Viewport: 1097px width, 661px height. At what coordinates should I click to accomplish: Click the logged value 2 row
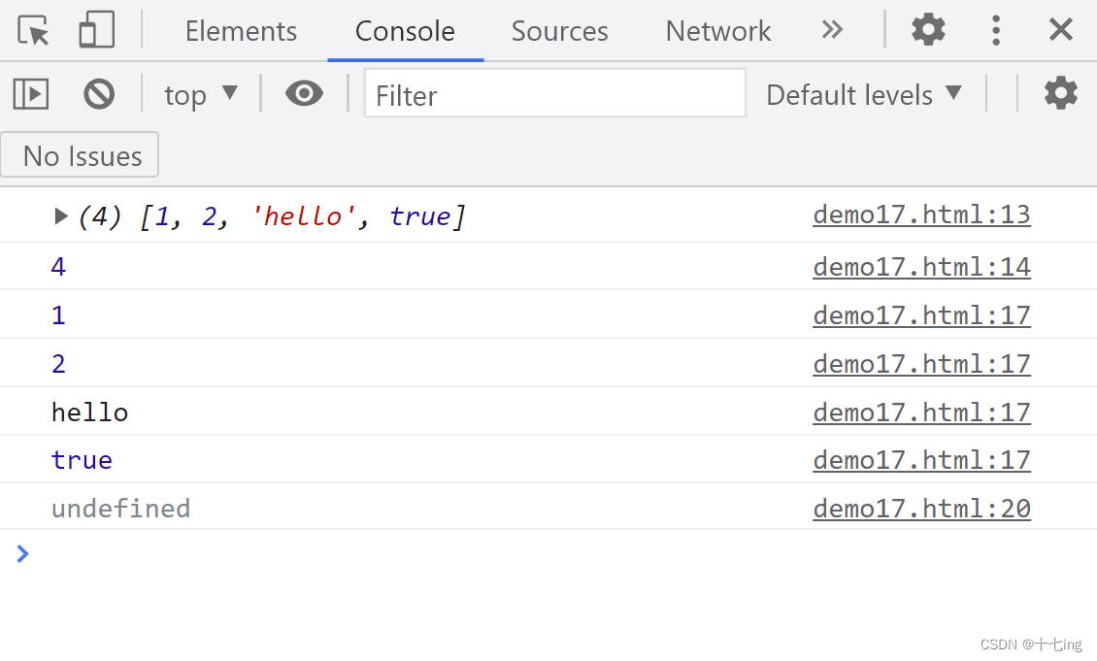click(548, 363)
